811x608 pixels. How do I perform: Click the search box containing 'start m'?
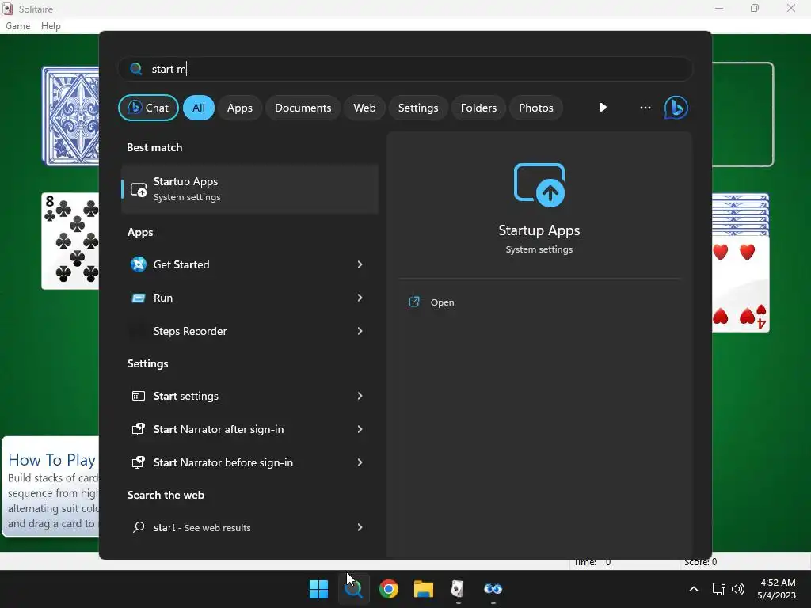405,69
